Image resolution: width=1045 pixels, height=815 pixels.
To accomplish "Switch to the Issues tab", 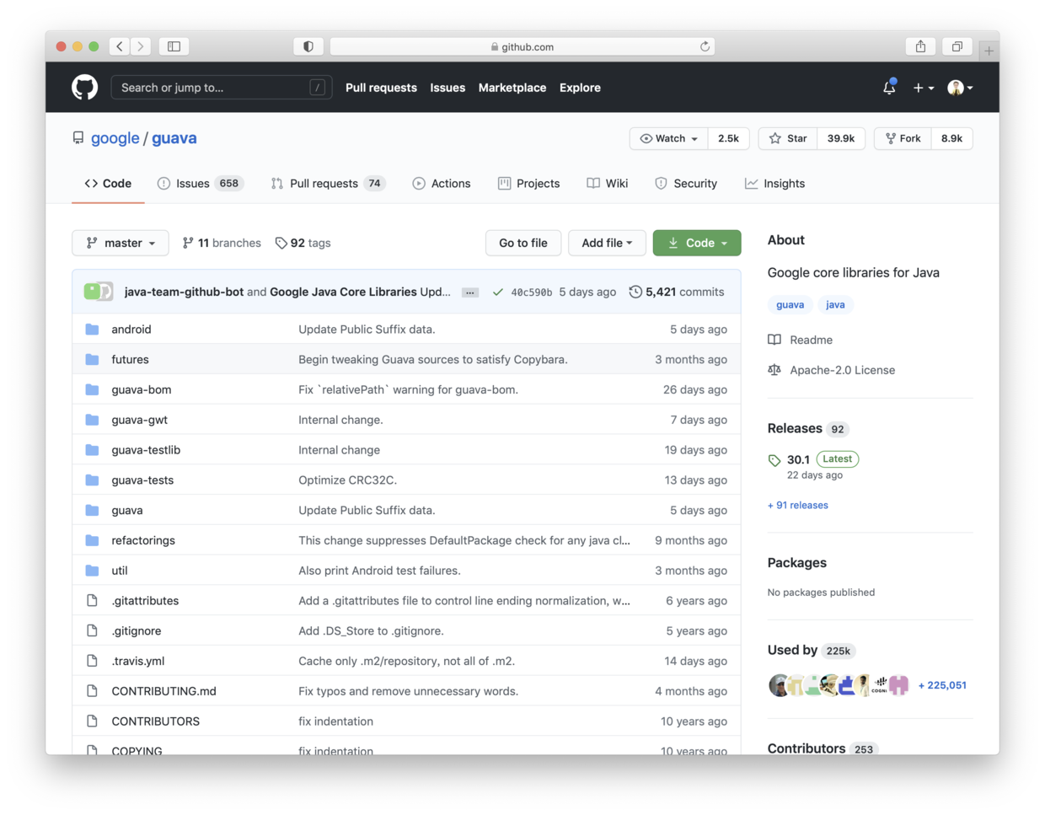I will point(193,184).
